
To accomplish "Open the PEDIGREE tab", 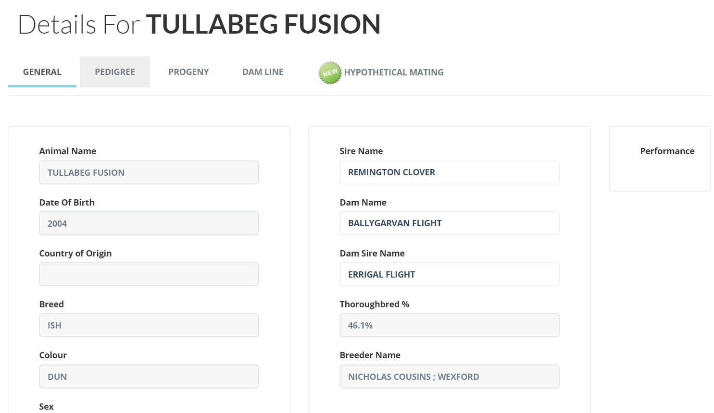I will coord(115,72).
